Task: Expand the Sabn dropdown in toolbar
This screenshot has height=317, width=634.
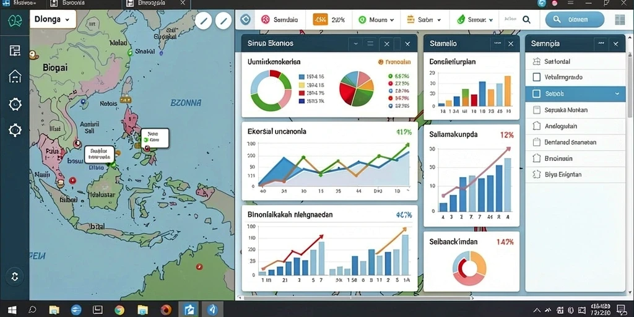Action: (x=423, y=19)
